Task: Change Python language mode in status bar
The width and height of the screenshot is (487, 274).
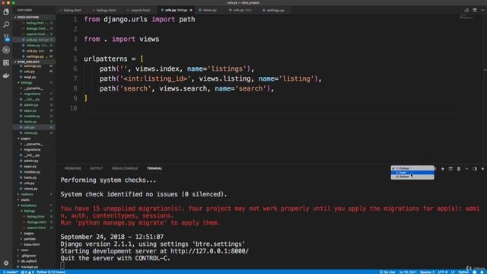Action: [463, 272]
